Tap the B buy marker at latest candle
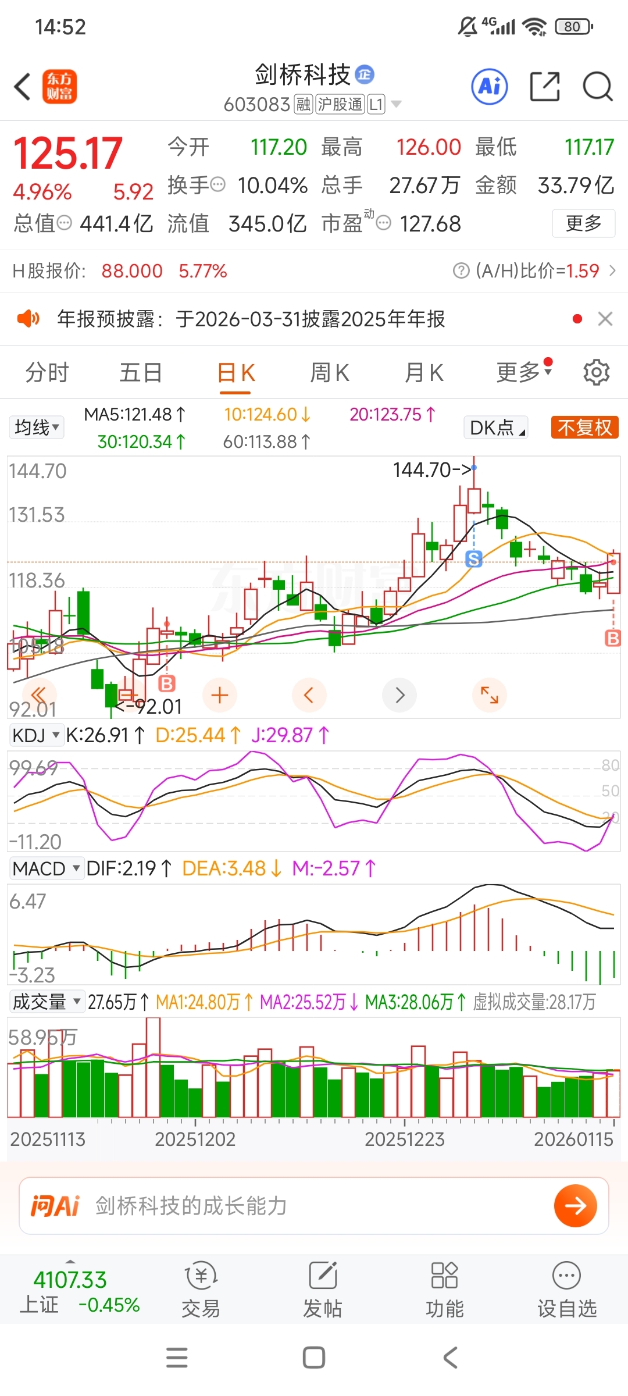 tap(613, 639)
